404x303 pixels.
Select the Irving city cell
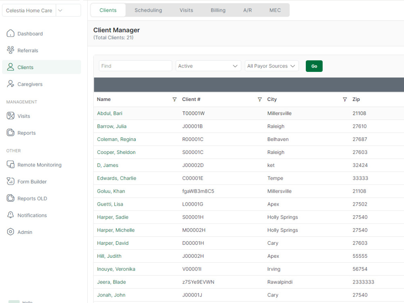pyautogui.click(x=274, y=269)
